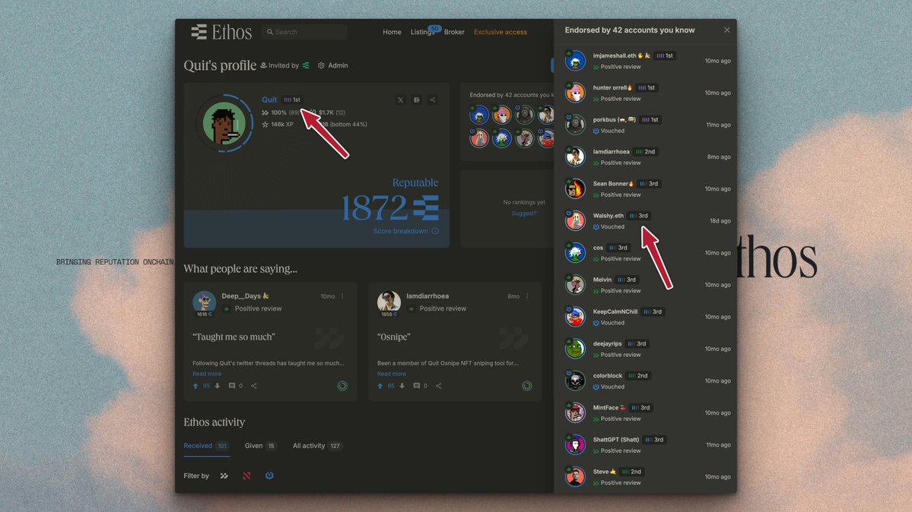Click the cos avatar in the endorsers list
Image resolution: width=912 pixels, height=512 pixels.
(x=575, y=253)
